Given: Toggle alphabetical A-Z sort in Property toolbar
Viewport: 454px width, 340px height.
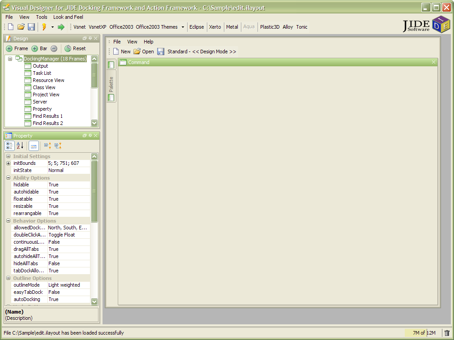Looking at the screenshot, I should pyautogui.click(x=20, y=146).
